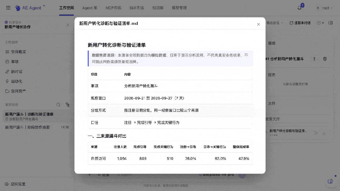Click the AE Agent logo

click(x=30, y=8)
